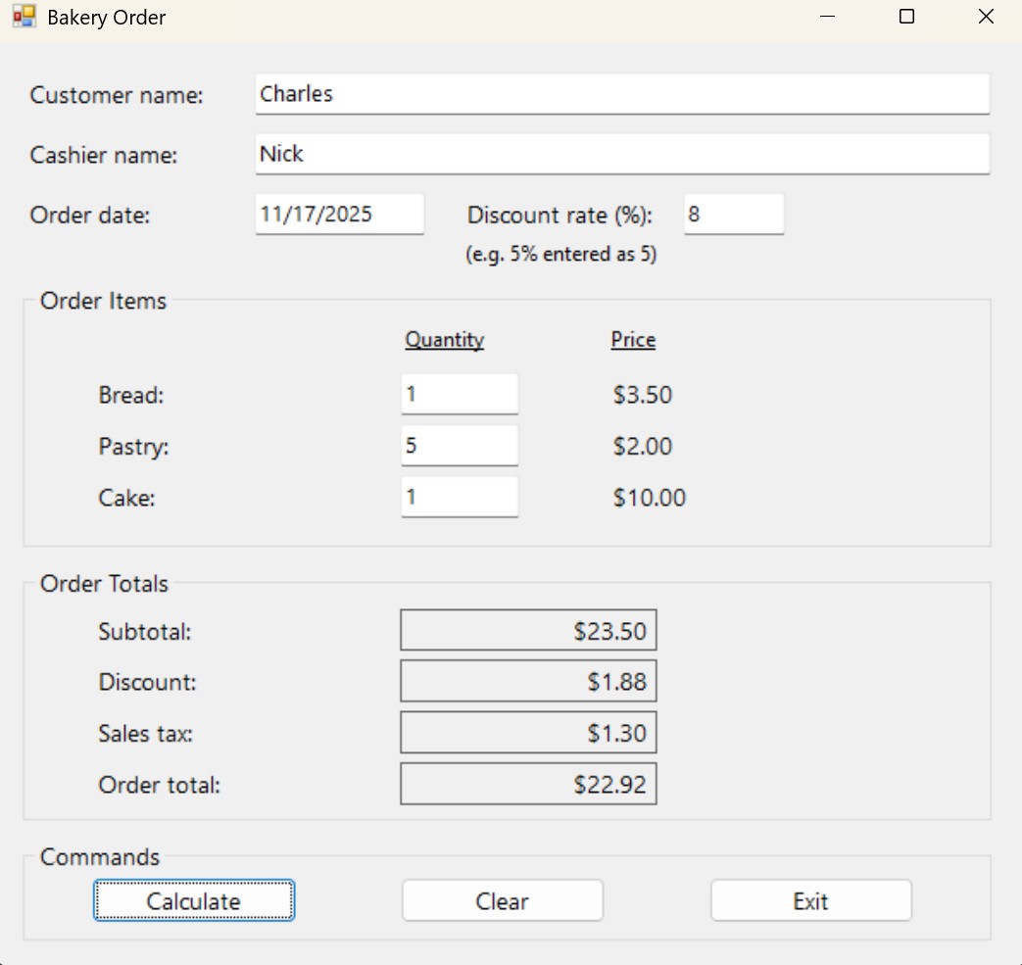Select the Exit button
Viewport: 1022px width, 965px height.
click(x=810, y=900)
